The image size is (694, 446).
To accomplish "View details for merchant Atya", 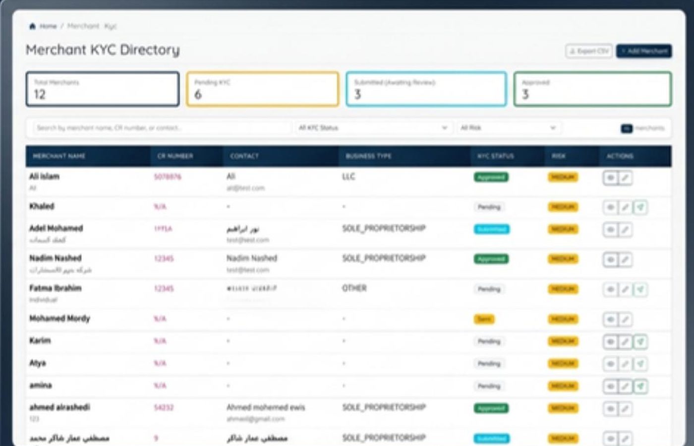I will (610, 364).
